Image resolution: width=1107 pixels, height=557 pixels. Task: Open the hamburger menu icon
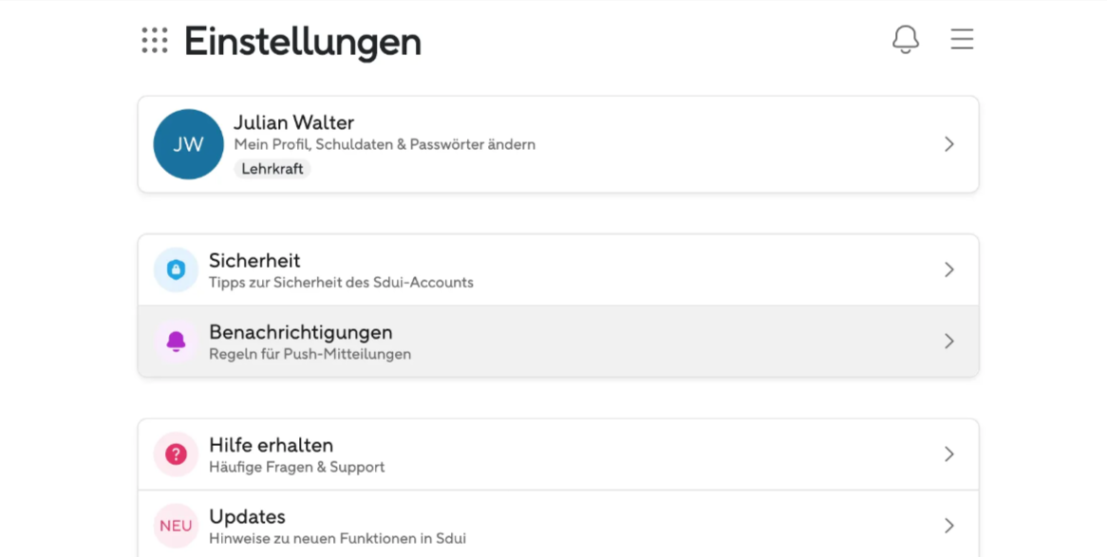click(962, 39)
